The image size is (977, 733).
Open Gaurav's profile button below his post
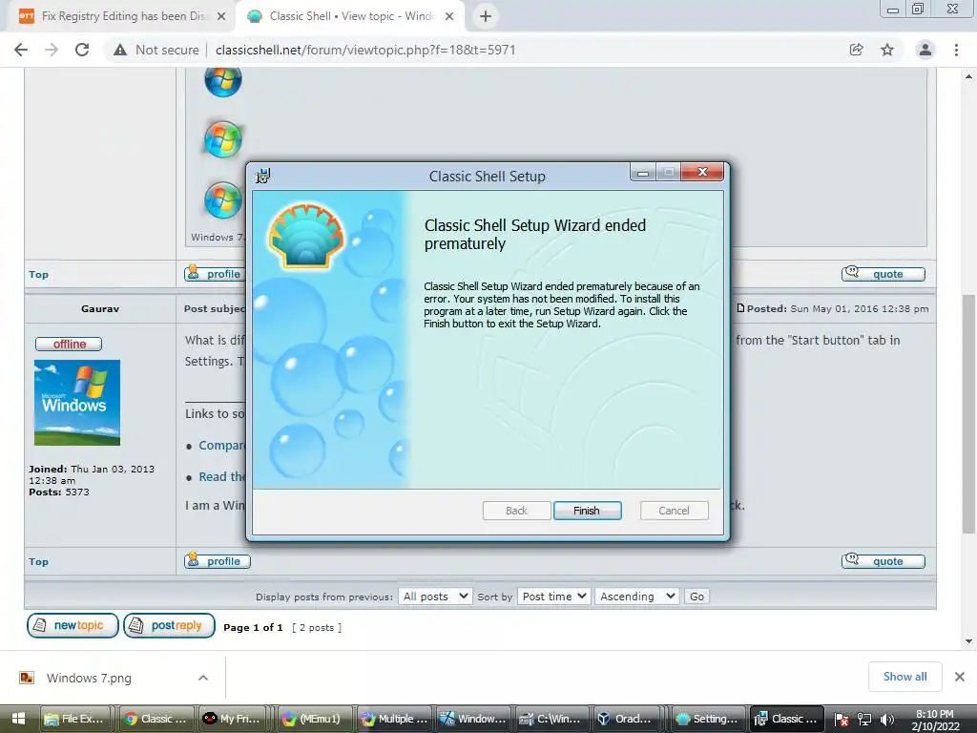click(x=218, y=561)
